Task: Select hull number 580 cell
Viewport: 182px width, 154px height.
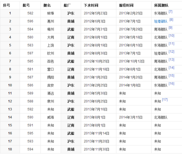Action: (30, 37)
